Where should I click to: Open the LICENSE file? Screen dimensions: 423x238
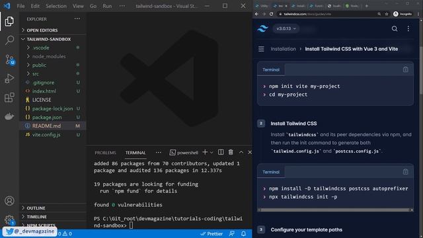(53, 100)
